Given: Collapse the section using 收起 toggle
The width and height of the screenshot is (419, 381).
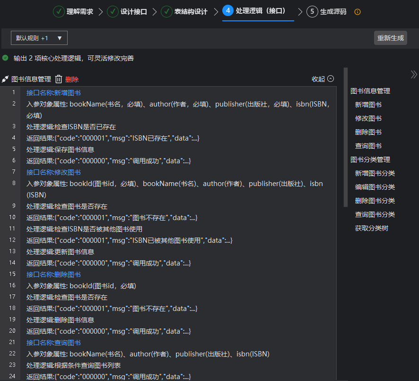Looking at the screenshot, I should coord(323,79).
